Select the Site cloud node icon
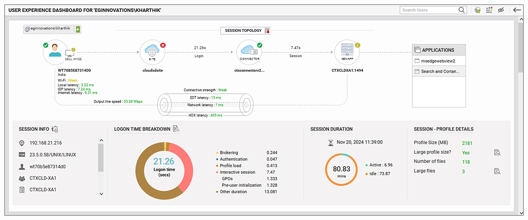Viewport: 528px width, 220px height. [x=153, y=52]
